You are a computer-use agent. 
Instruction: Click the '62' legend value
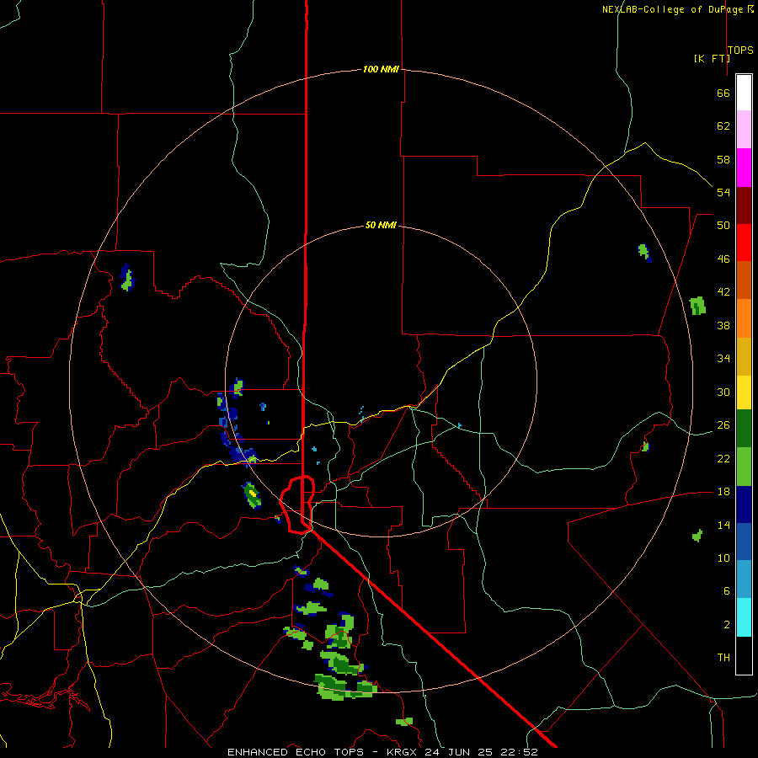point(723,126)
